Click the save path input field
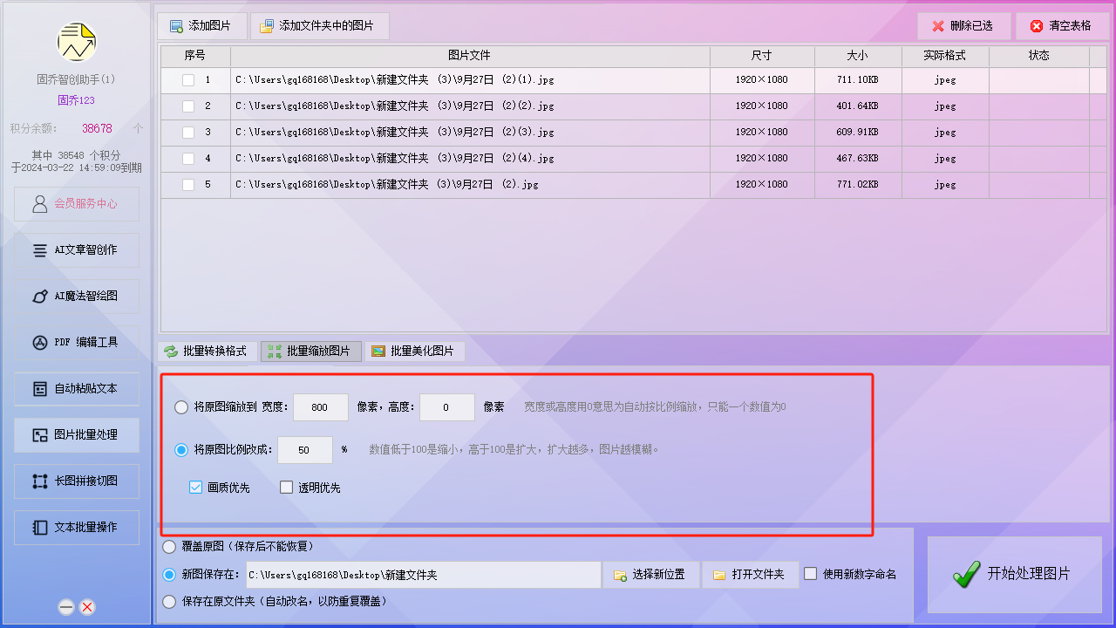 pos(423,575)
